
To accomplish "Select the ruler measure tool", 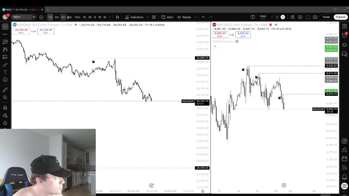I will 5,90.
